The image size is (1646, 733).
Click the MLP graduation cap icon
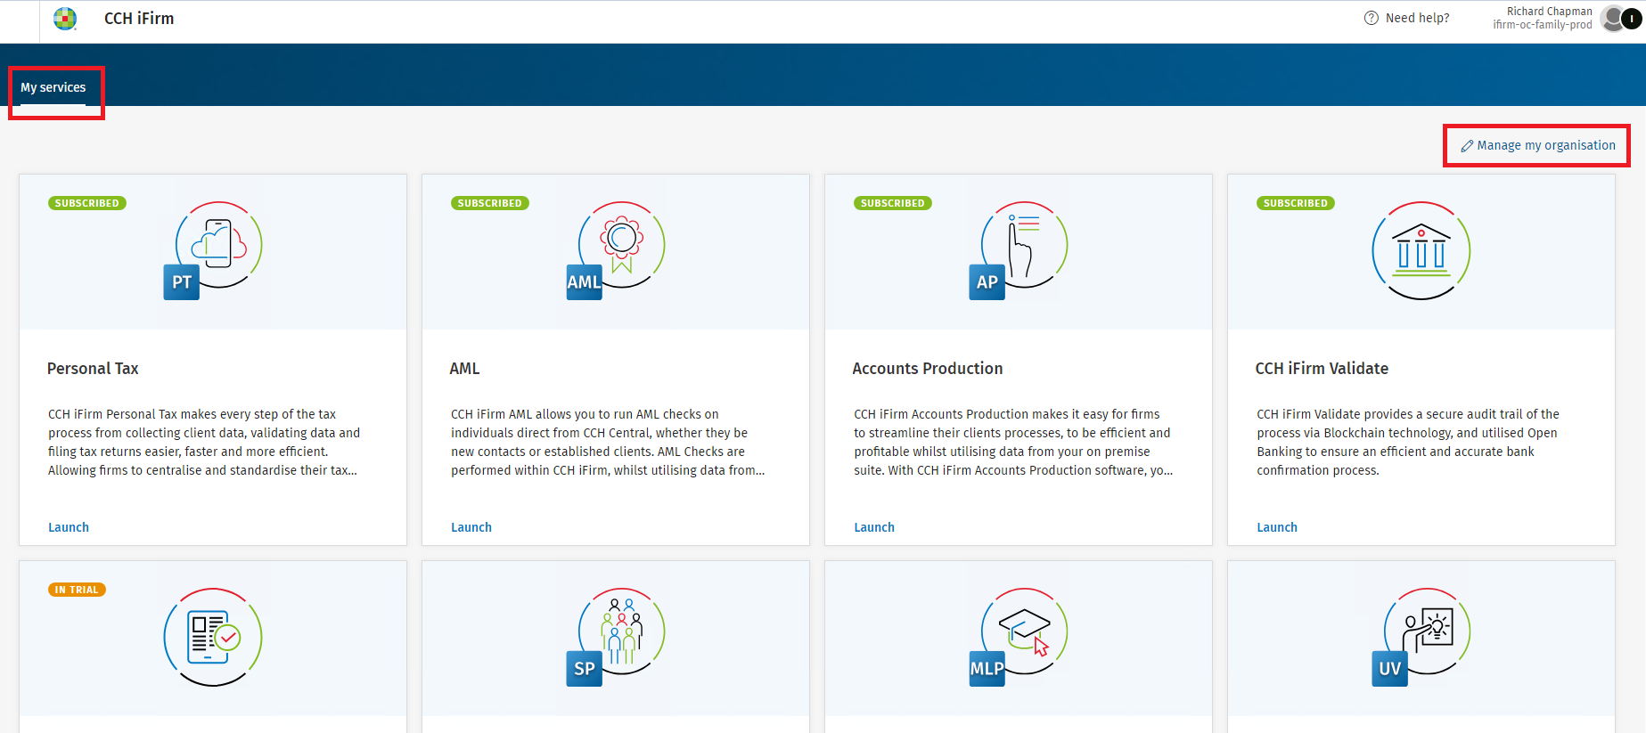tap(1019, 637)
